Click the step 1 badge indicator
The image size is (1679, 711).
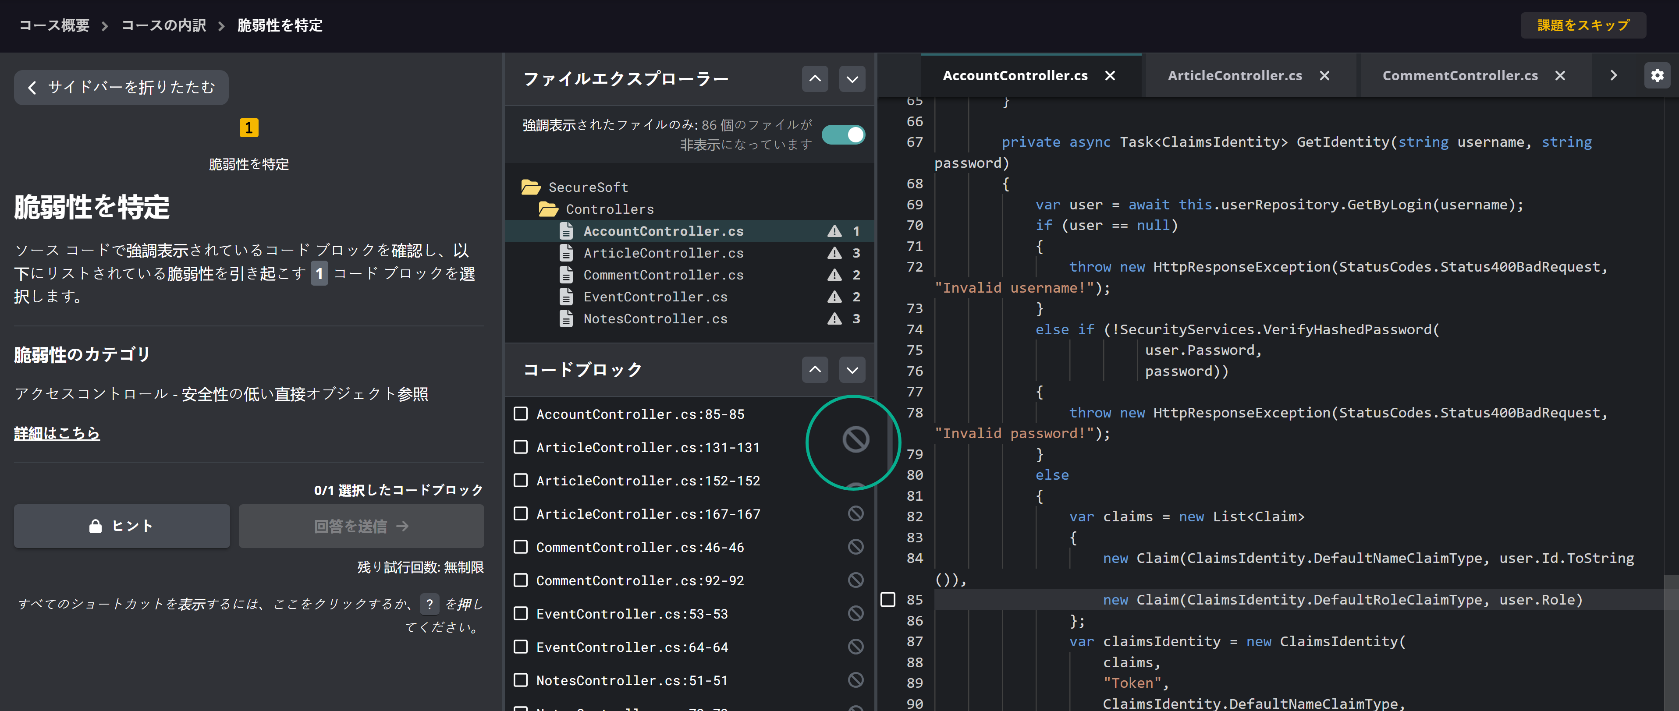[x=249, y=128]
